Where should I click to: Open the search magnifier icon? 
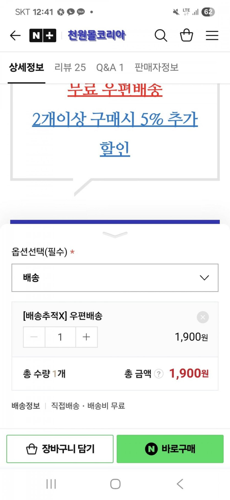(161, 35)
